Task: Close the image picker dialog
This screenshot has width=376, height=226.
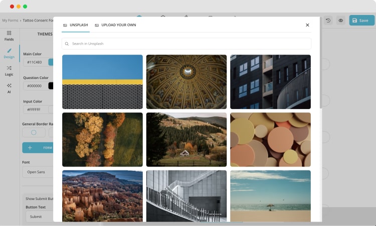Action: [307, 25]
